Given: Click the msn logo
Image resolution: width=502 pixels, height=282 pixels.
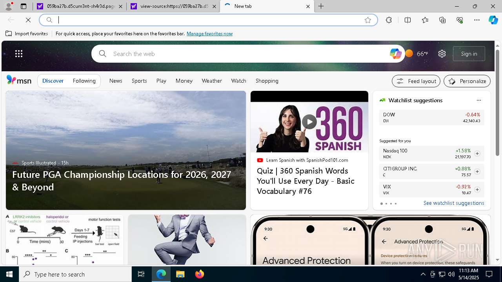Looking at the screenshot, I should [x=19, y=80].
